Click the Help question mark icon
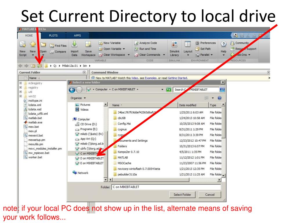 (224, 44)
